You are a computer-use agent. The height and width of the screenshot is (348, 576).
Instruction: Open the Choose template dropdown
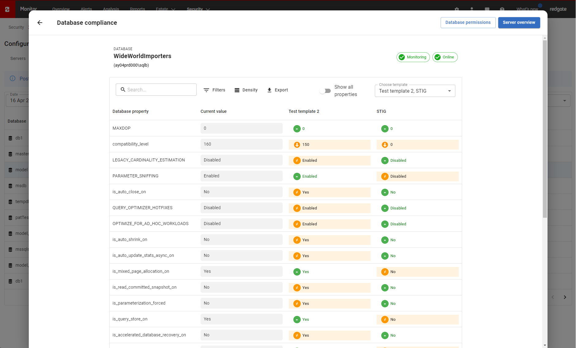[x=415, y=91]
